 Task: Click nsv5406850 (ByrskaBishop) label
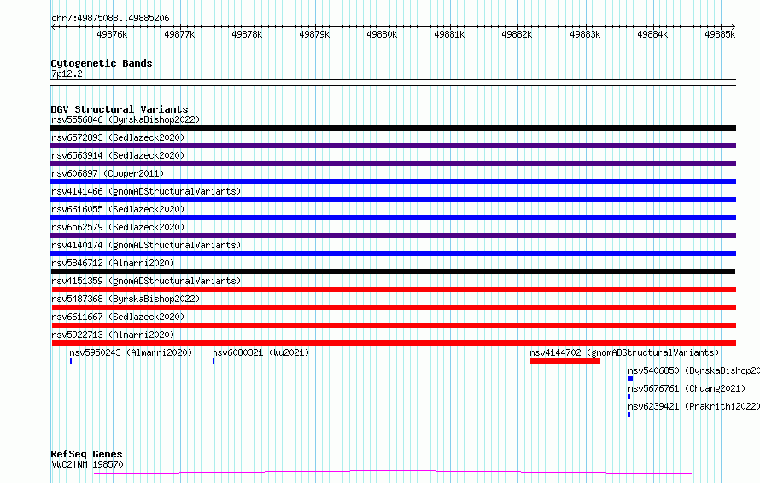pos(693,370)
